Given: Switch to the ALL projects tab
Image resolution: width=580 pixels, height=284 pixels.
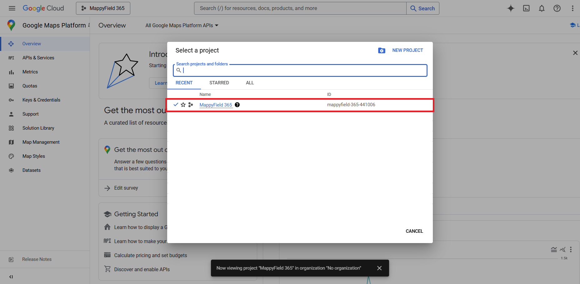Looking at the screenshot, I should 250,83.
